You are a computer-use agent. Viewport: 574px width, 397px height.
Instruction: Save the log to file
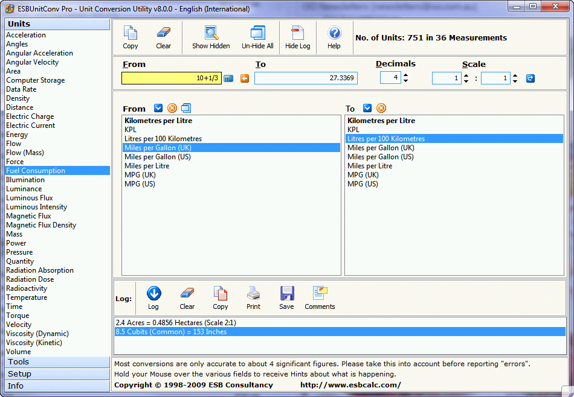[286, 298]
